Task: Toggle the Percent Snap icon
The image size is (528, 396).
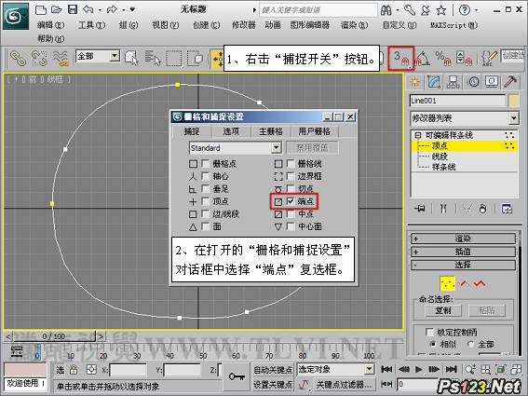Action: click(x=442, y=58)
